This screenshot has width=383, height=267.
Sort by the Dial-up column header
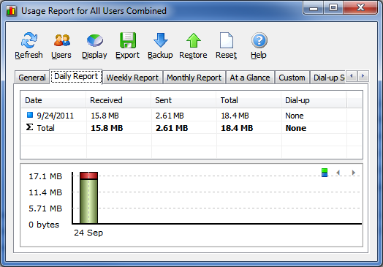pyautogui.click(x=314, y=100)
